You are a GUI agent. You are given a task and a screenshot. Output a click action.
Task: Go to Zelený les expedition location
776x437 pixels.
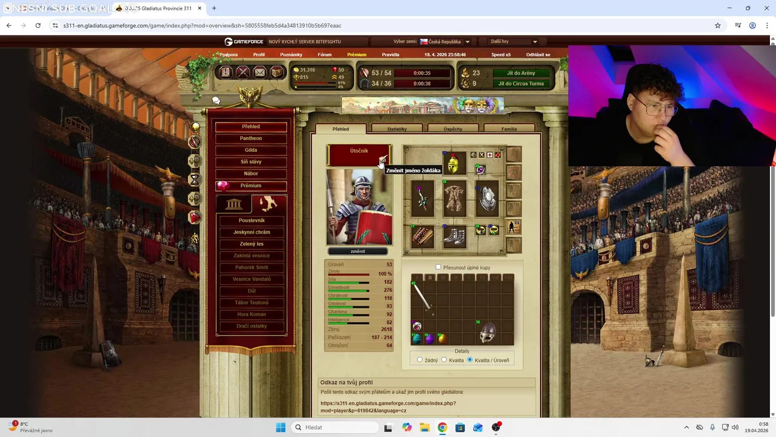point(252,244)
